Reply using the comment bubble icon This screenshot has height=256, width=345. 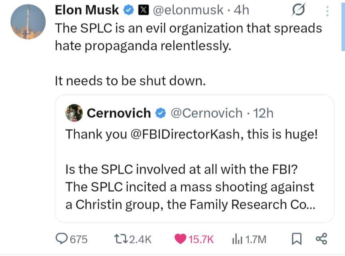pyautogui.click(x=61, y=239)
